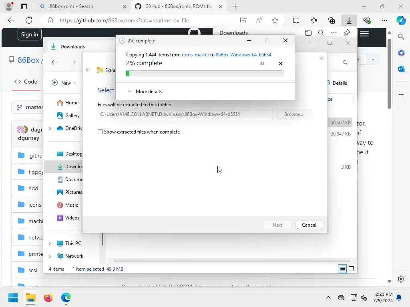Open Edge tab actions menu icon
The width and height of the screenshot is (410, 307).
coord(24,6)
